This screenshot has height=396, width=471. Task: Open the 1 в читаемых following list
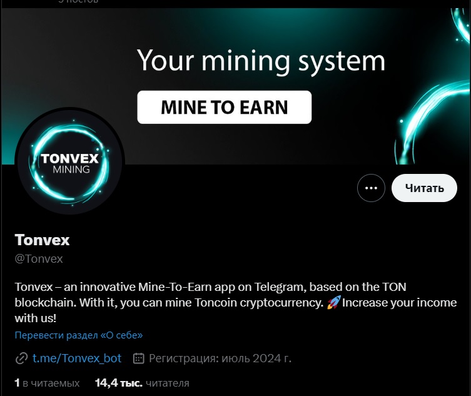pos(47,383)
